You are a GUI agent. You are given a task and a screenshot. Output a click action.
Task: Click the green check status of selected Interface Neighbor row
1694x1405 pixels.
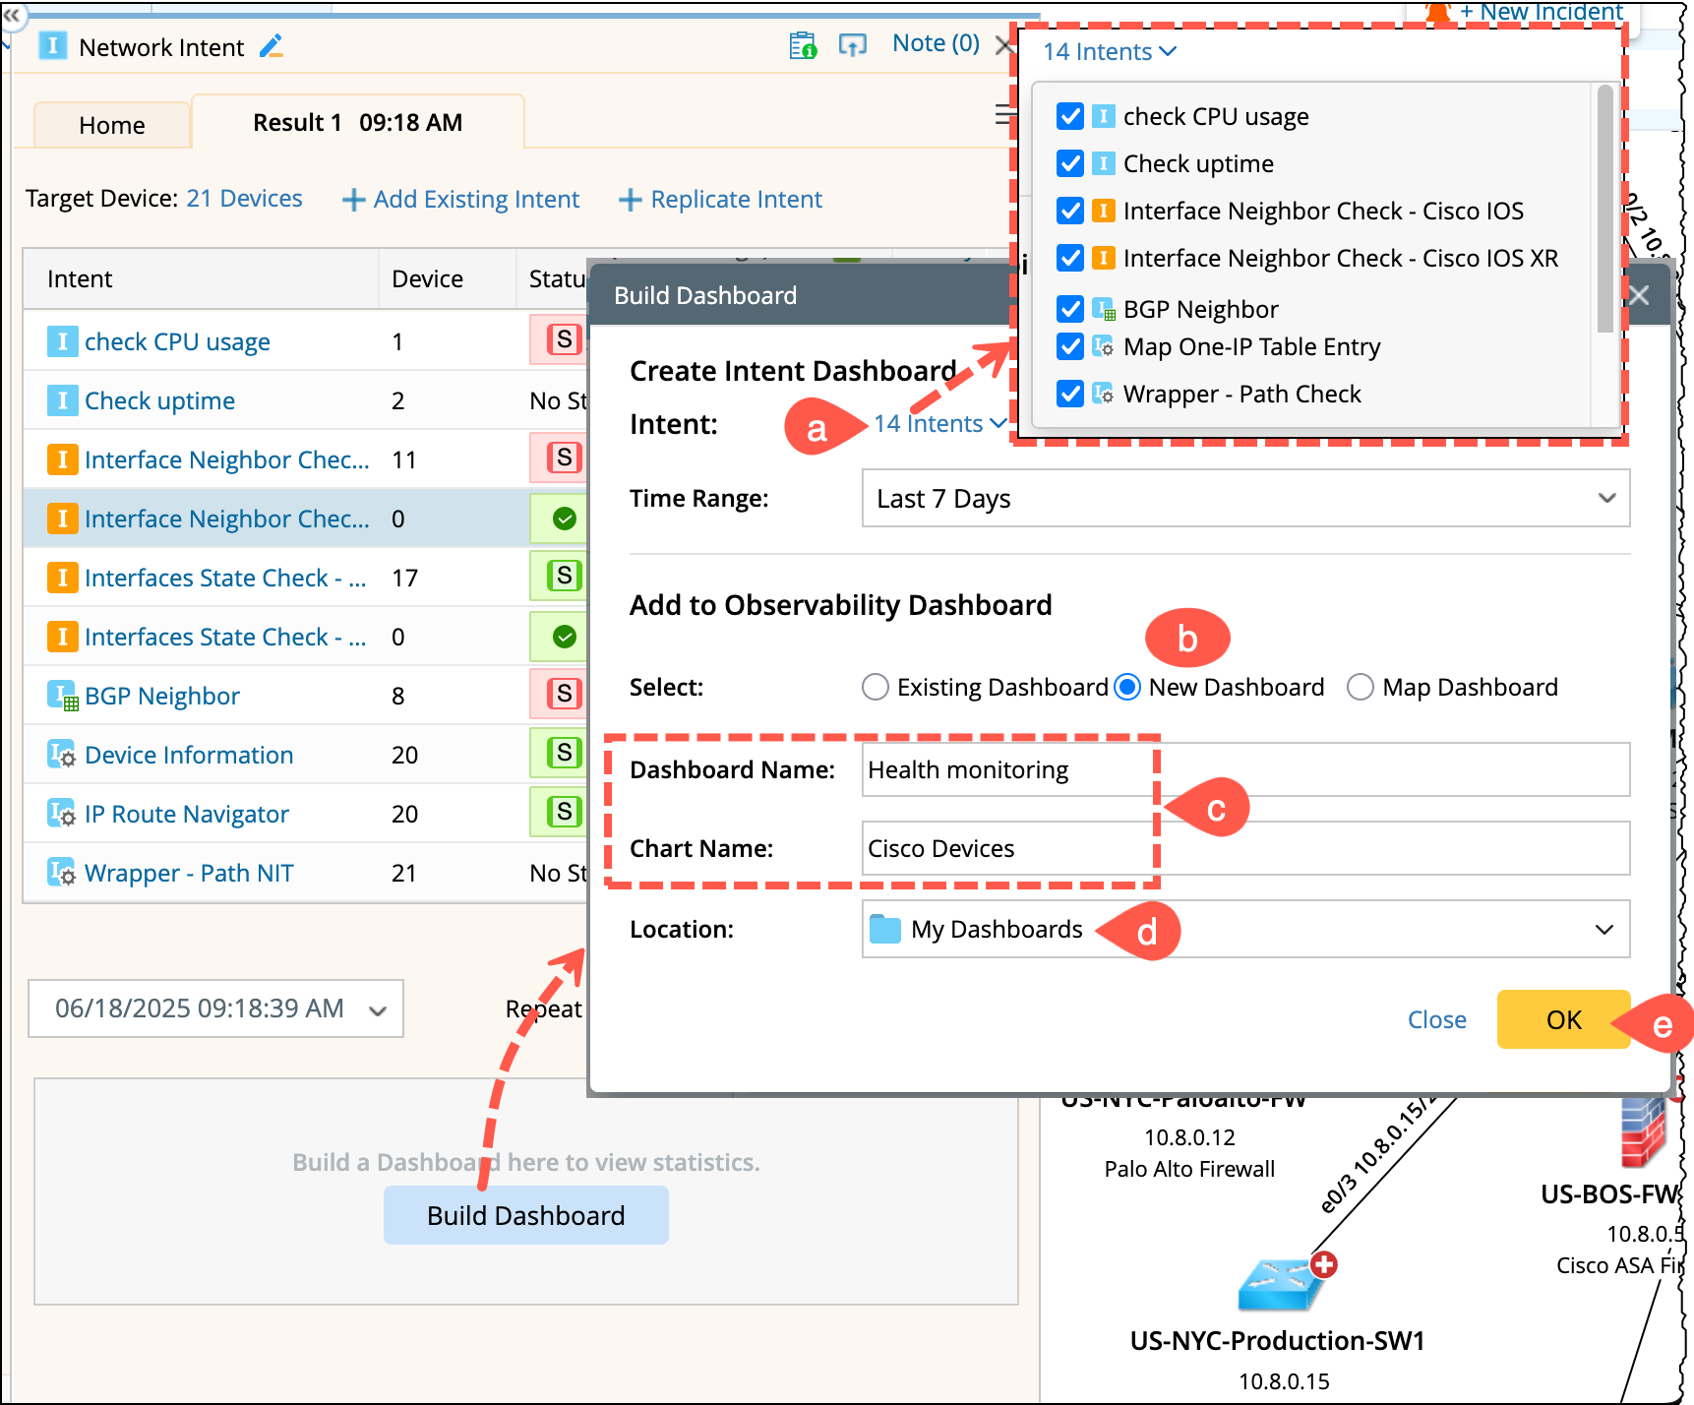pyautogui.click(x=564, y=519)
